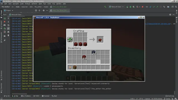This screenshot has height=100, width=178.
Task: Select the white_dye_flower.json editor tab
Action: (x=60, y=11)
